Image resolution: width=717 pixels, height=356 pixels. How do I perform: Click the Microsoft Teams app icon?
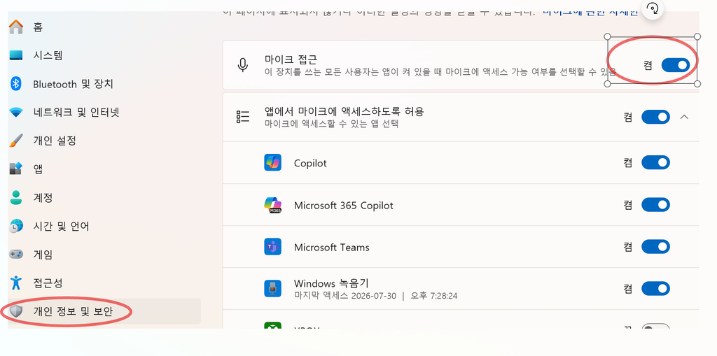[x=272, y=247]
